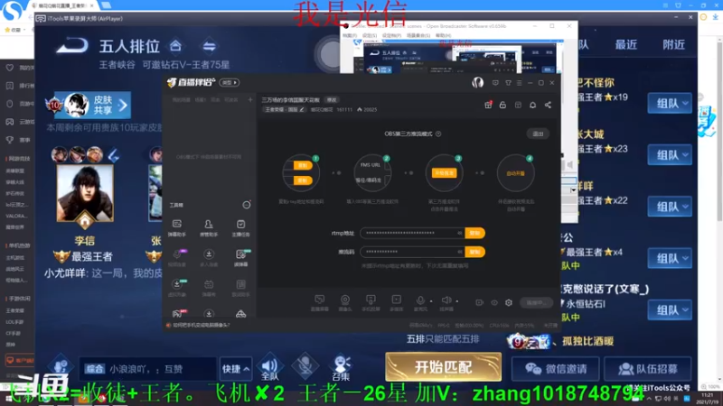Switch to the 附近 tab

673,44
